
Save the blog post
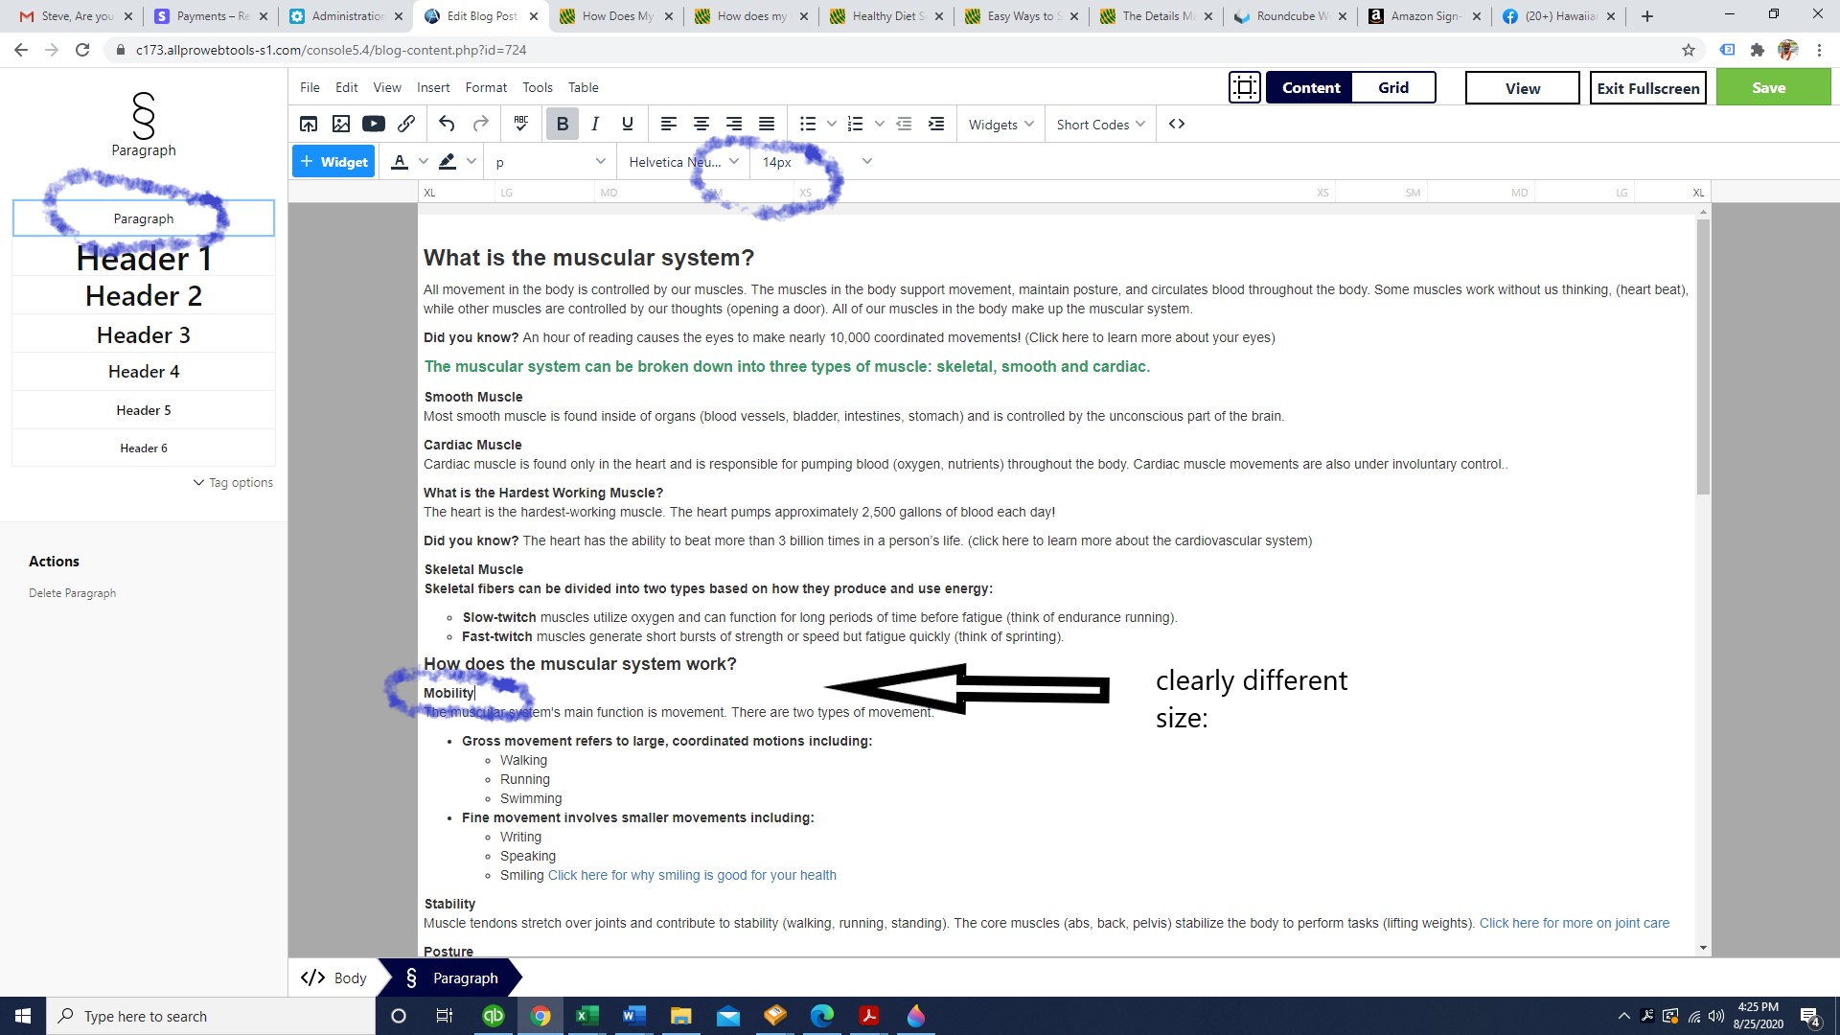coord(1773,87)
